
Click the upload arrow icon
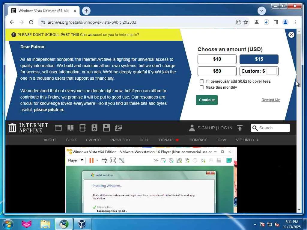[x=240, y=128]
